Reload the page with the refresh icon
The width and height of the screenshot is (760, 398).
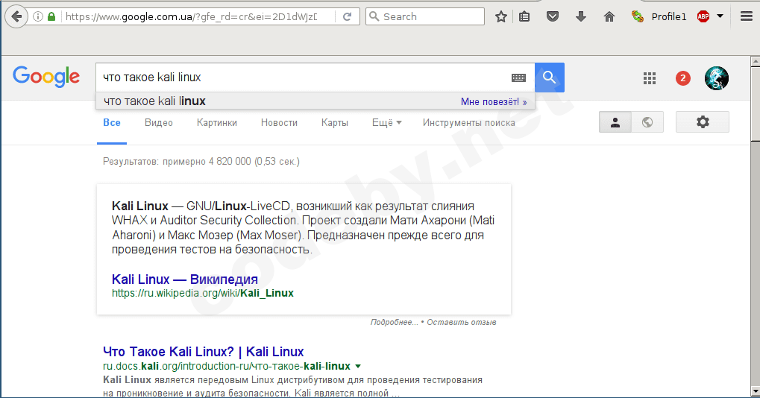pyautogui.click(x=348, y=16)
